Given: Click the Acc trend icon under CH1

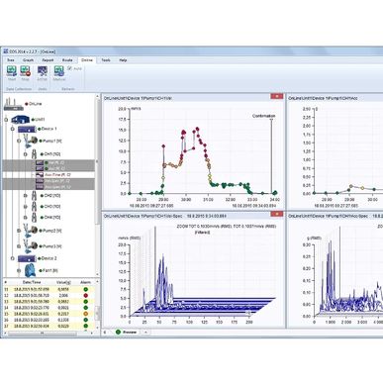Looking at the screenshot, I should [40, 168].
